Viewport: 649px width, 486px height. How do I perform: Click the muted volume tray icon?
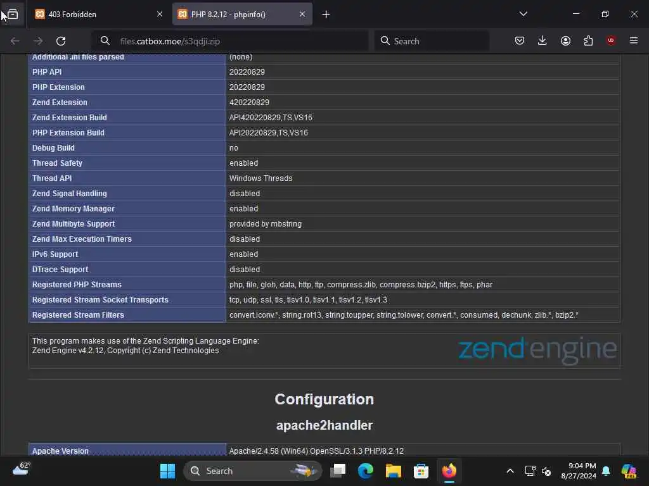[546, 471]
